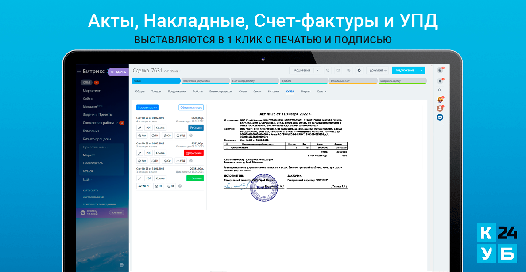Click the КУПИТЬ button in sidebar
526x272 pixels.
coord(116,212)
